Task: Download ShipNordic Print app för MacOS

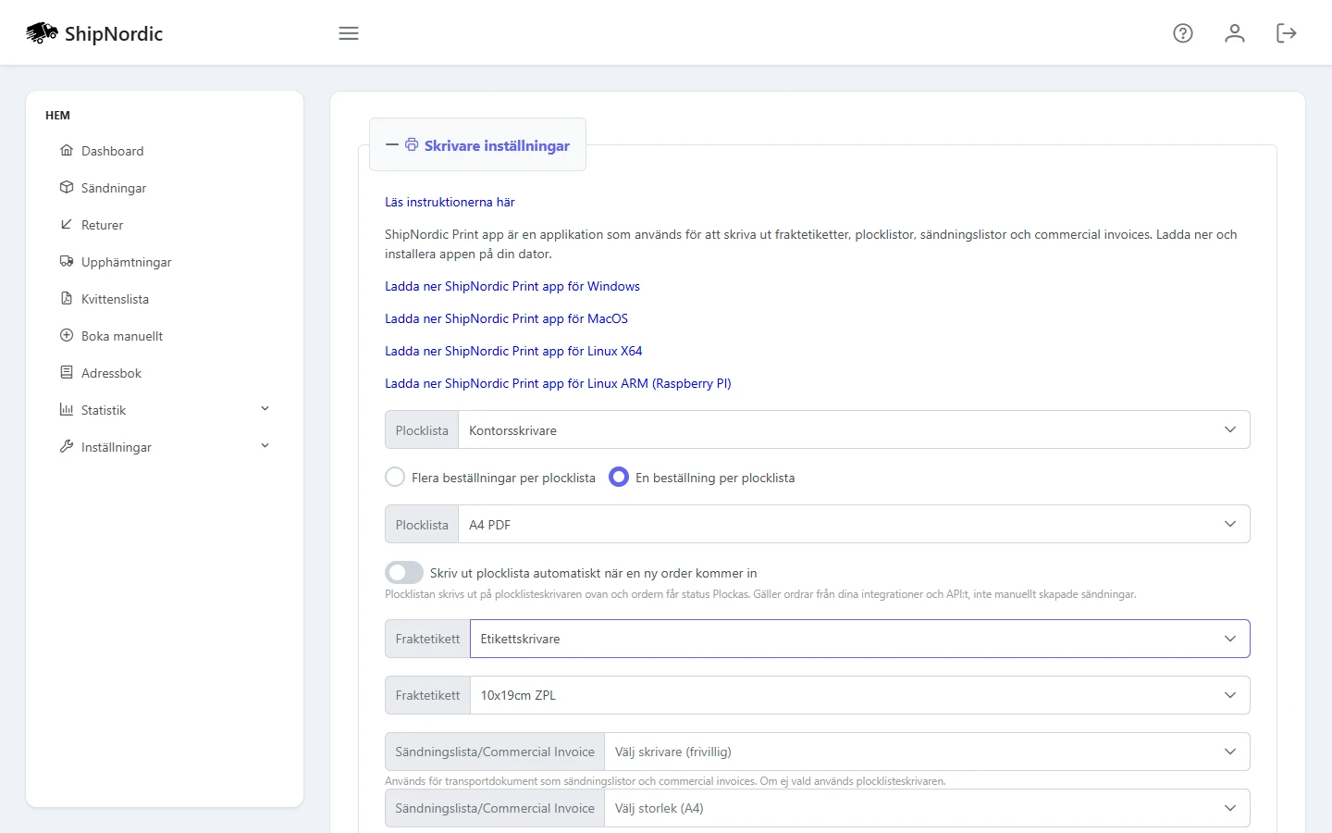Action: click(506, 318)
